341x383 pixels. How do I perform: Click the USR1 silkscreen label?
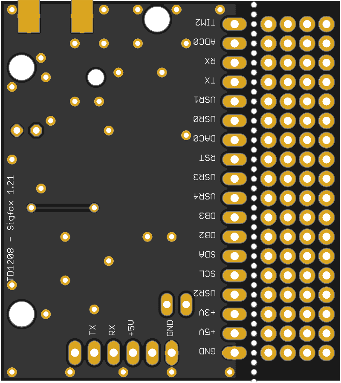point(205,100)
